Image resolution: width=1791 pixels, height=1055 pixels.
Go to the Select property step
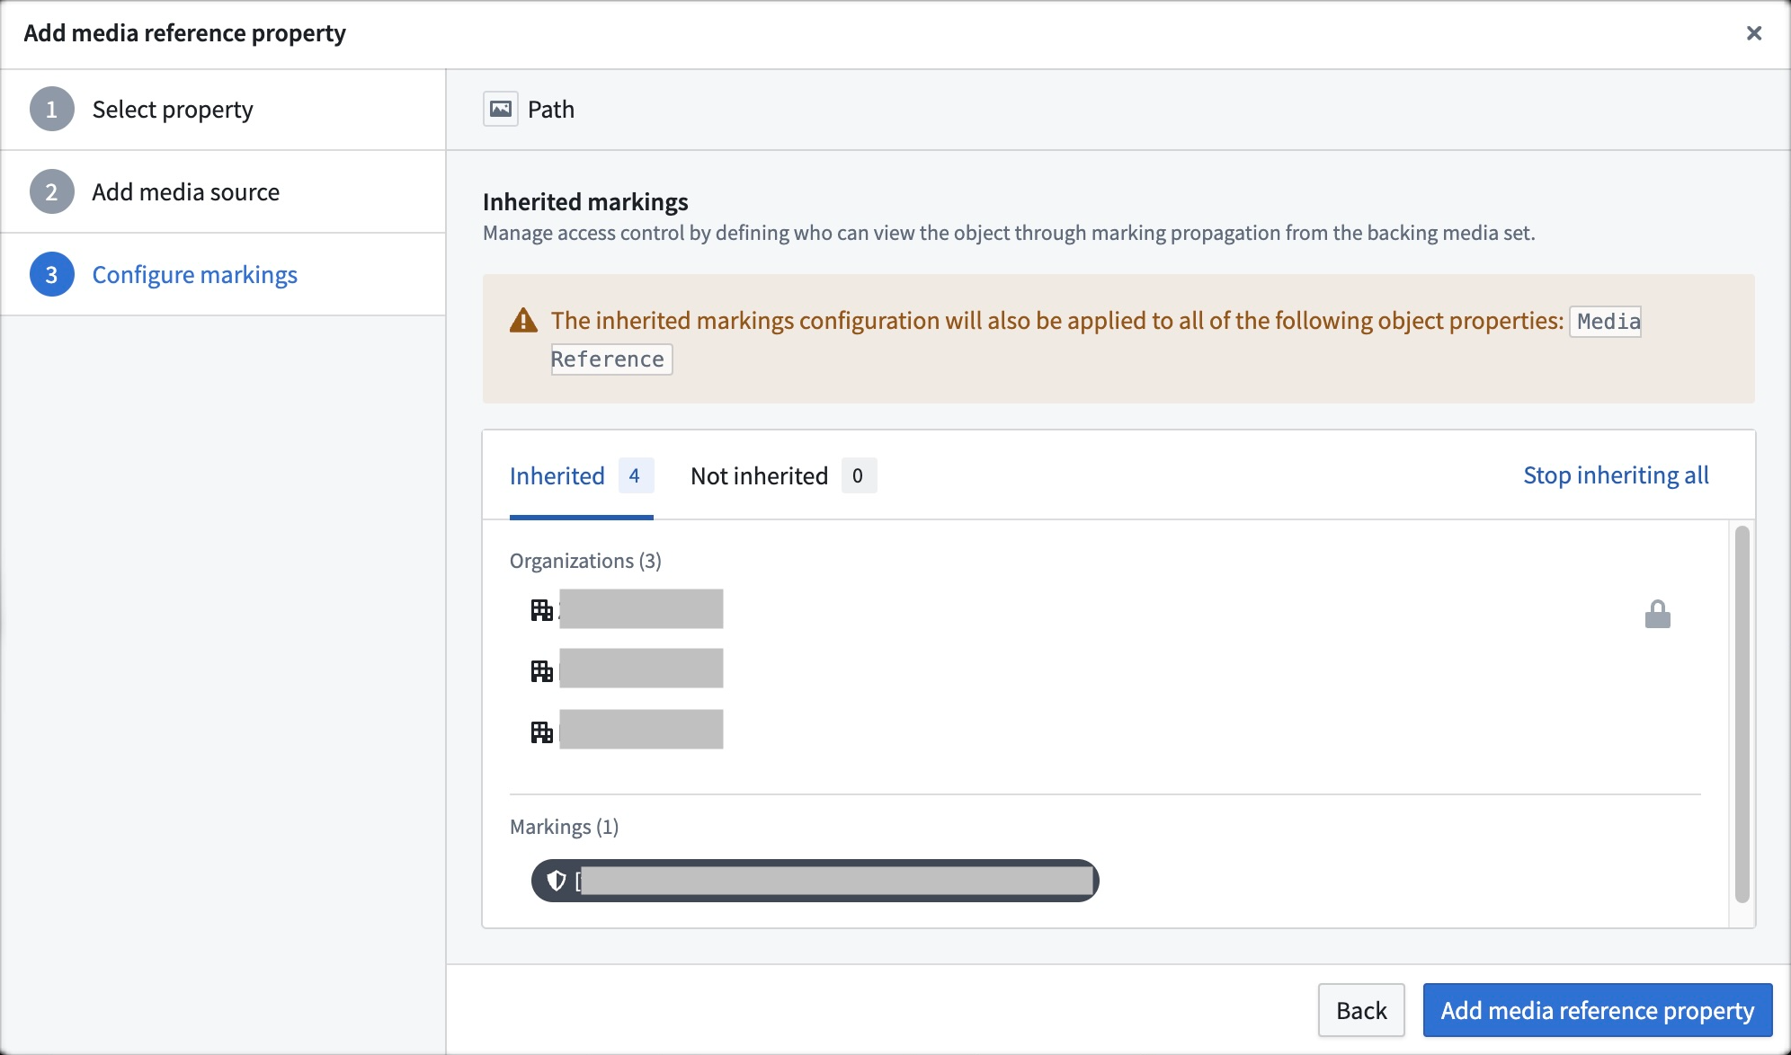pos(173,110)
